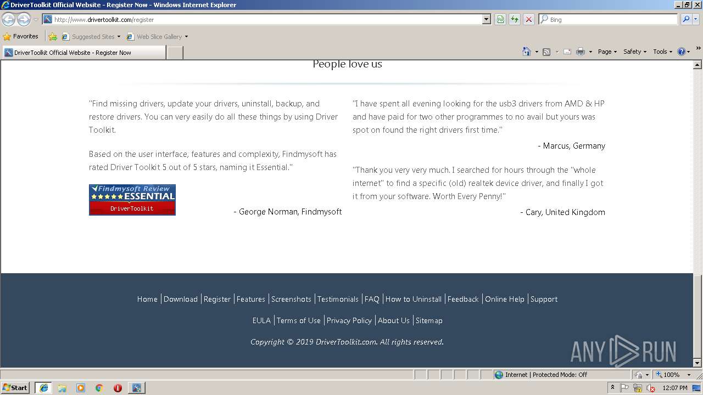703x395 pixels.
Task: Click the Read mail icon
Action: click(567, 52)
